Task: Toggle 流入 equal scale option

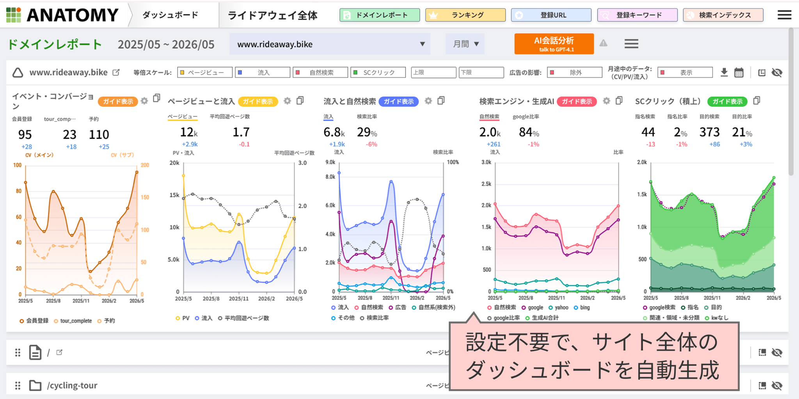Action: coord(263,73)
